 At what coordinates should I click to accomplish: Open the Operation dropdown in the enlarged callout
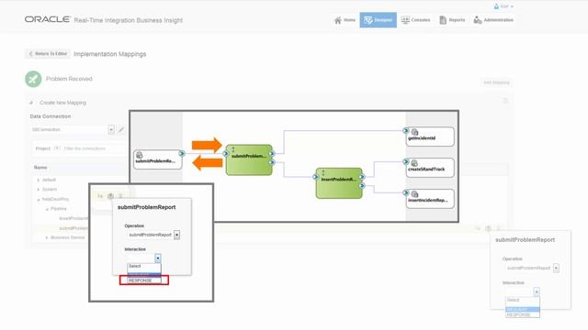[176, 235]
